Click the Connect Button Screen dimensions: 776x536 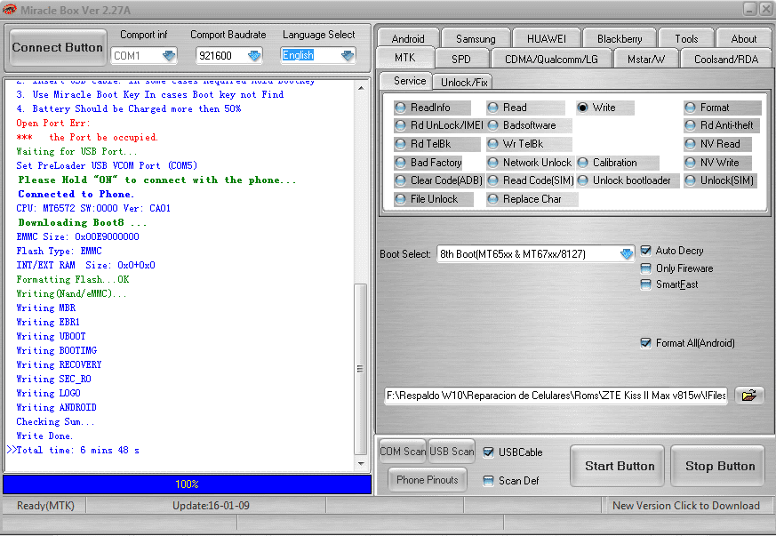[58, 47]
